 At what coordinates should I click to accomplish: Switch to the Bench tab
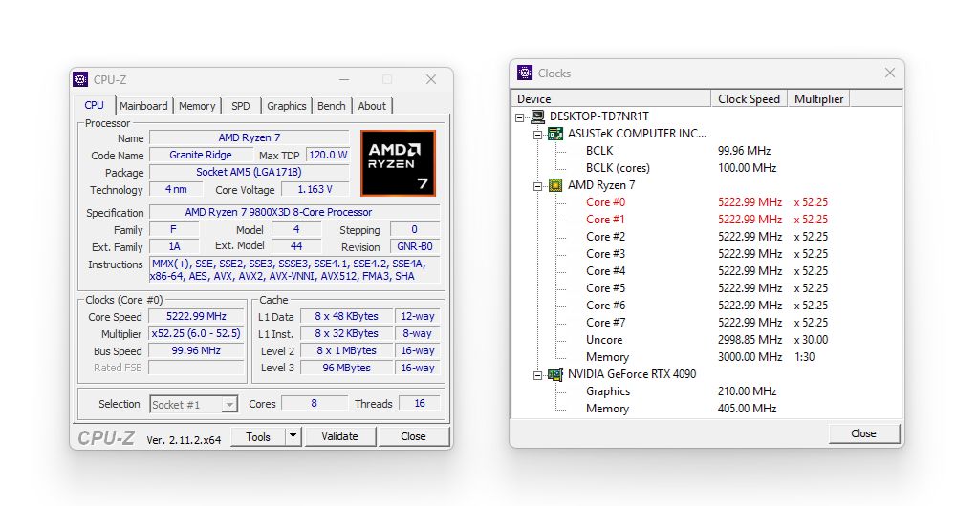[x=332, y=106]
